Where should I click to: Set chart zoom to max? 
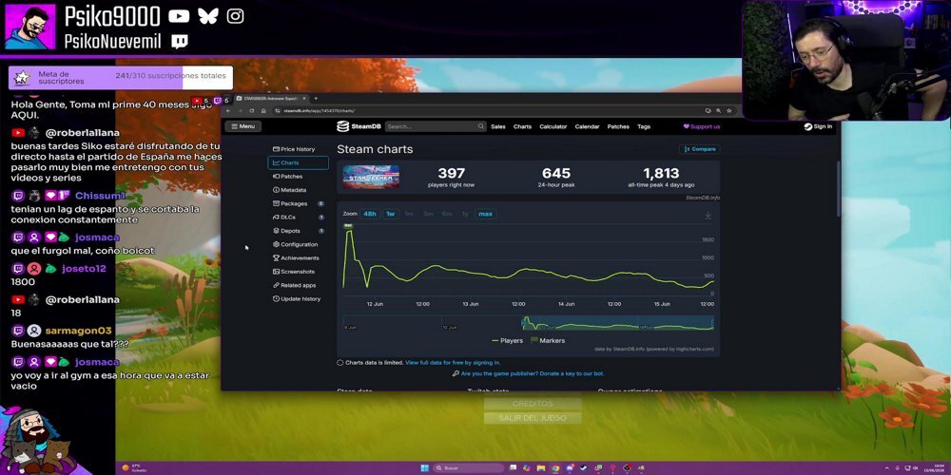pos(485,214)
